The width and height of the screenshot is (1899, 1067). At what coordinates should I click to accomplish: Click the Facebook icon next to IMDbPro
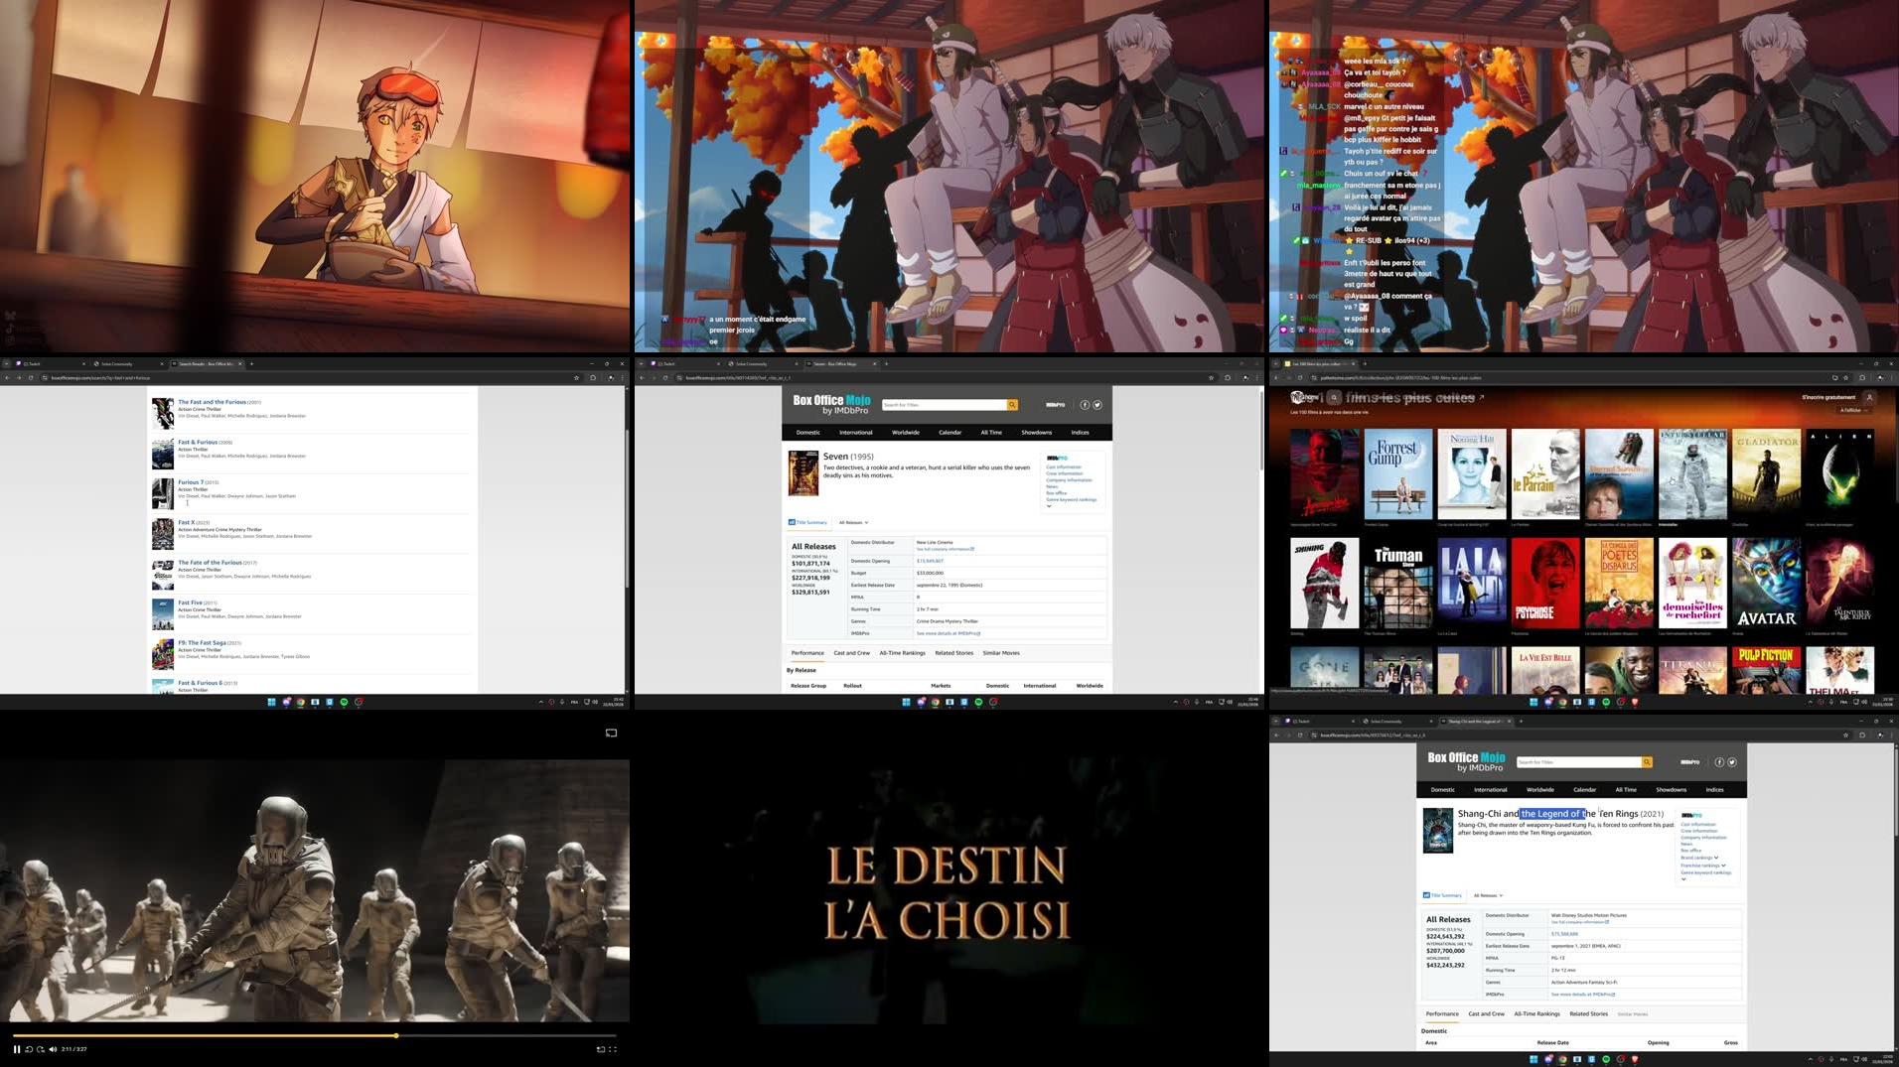(x=1085, y=405)
